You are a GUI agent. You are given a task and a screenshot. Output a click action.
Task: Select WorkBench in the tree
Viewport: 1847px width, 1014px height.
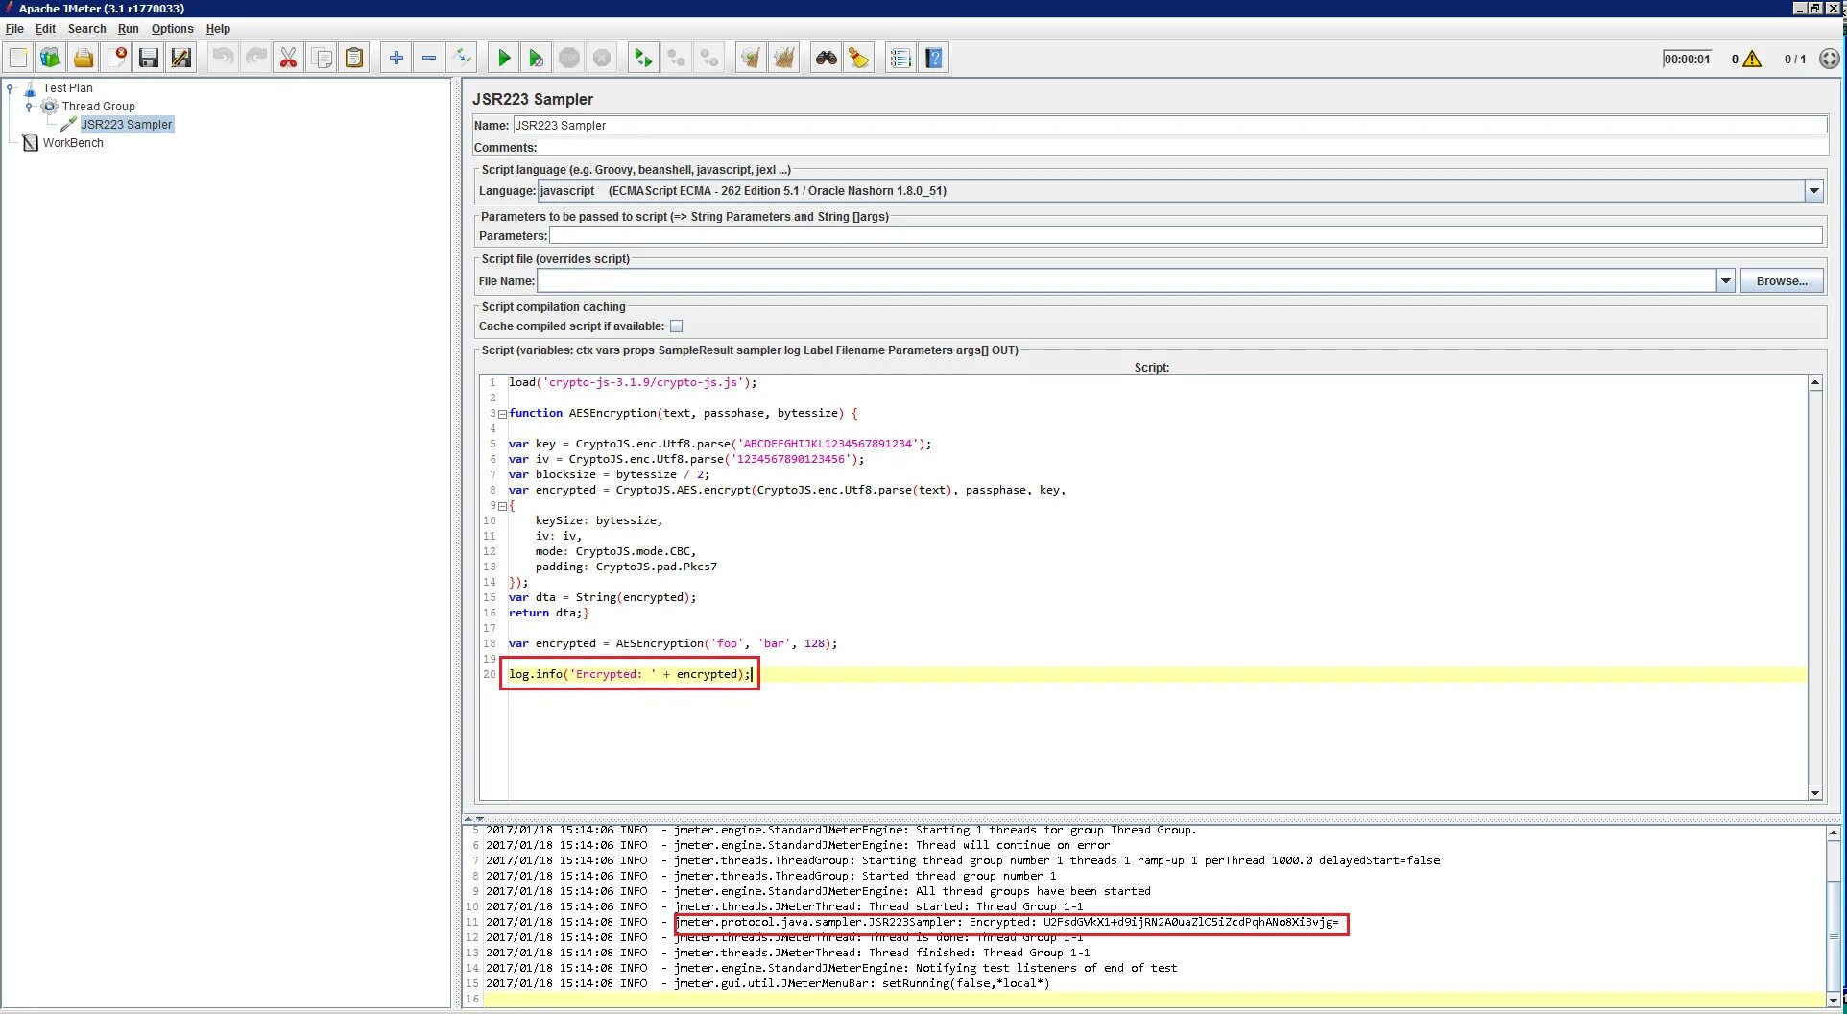[x=72, y=143]
